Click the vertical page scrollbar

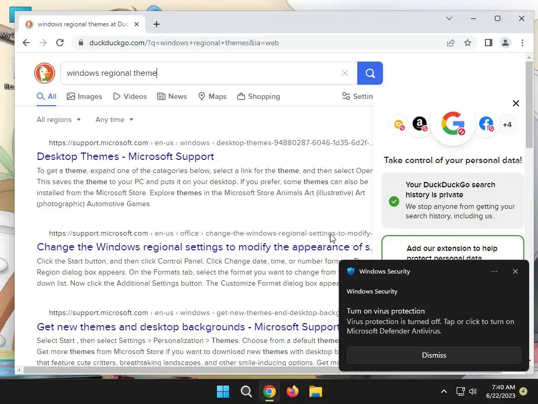point(529,105)
